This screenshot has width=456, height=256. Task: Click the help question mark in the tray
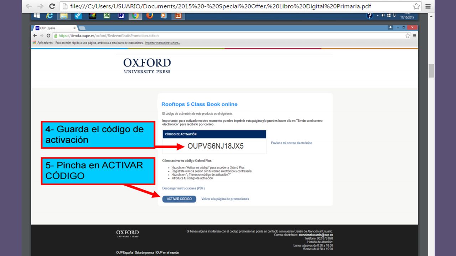pyautogui.click(x=369, y=16)
